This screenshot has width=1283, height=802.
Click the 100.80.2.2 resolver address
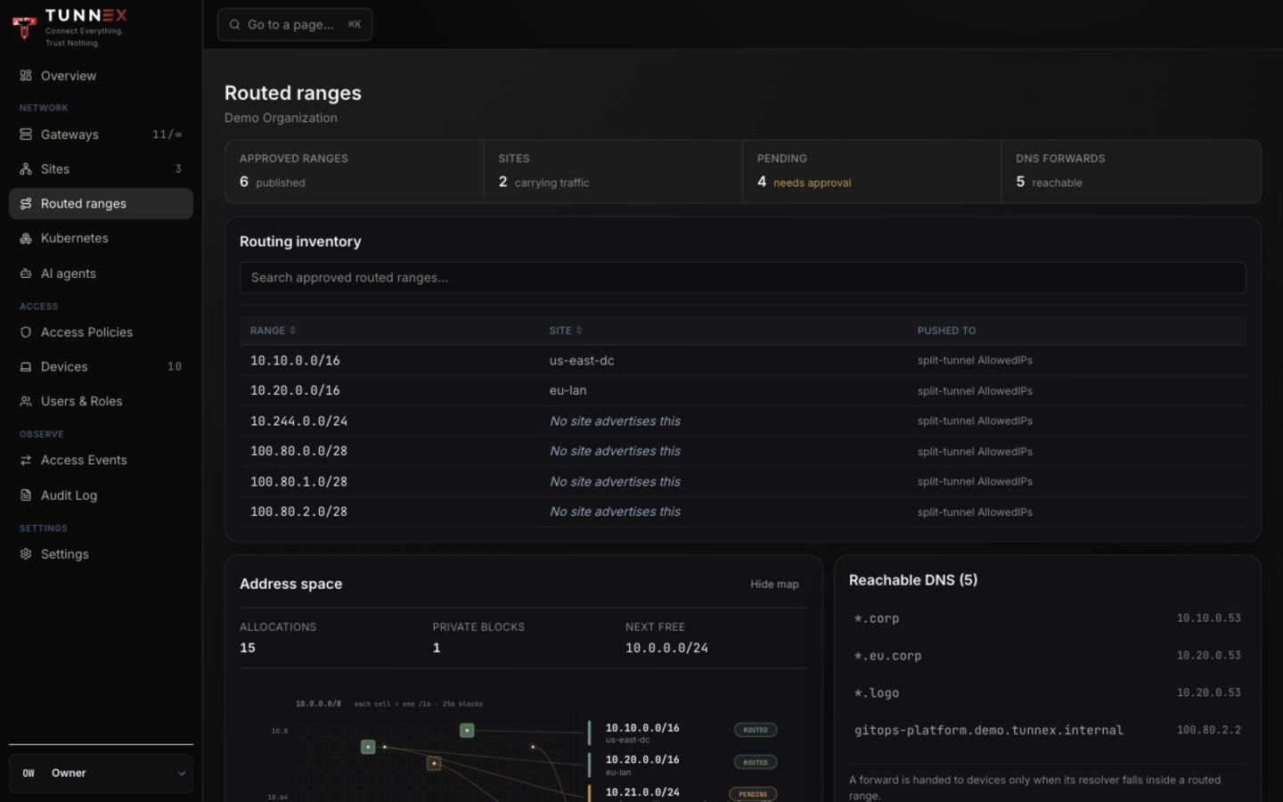click(x=1208, y=731)
